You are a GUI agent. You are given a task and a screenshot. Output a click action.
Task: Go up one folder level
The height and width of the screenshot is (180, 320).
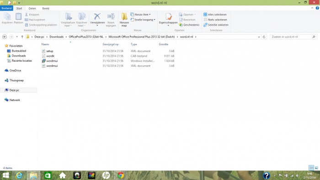(x=22, y=37)
